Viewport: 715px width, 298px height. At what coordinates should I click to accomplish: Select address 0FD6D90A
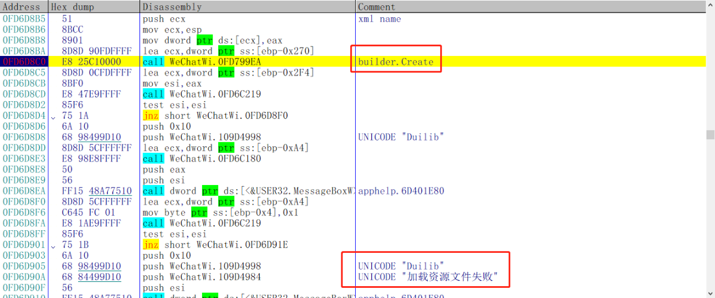pyautogui.click(x=24, y=277)
